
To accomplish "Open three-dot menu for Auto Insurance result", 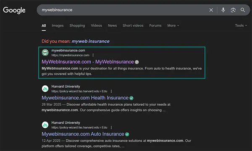I will [x=111, y=128].
